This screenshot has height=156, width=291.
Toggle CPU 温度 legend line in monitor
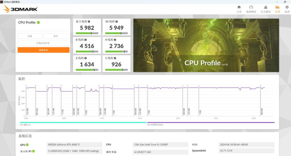[x=83, y=122]
